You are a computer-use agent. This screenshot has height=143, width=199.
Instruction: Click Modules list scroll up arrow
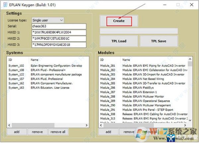[190, 59]
